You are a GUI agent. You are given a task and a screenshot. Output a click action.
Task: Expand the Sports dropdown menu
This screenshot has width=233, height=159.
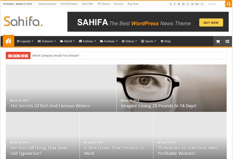point(149,41)
